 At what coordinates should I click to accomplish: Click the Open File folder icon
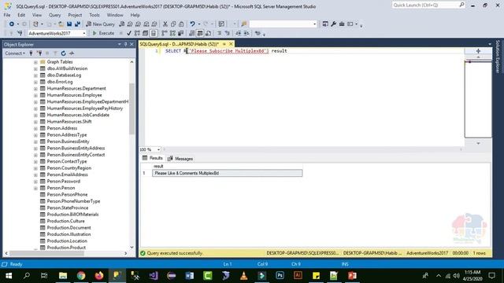click(x=61, y=24)
